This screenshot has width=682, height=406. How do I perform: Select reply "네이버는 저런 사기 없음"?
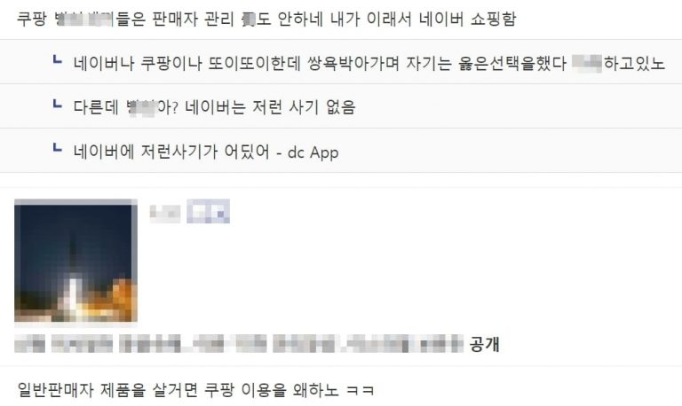click(x=270, y=107)
